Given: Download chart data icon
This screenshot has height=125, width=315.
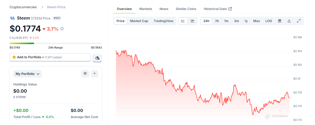Looking at the screenshot, I should [x=289, y=21].
